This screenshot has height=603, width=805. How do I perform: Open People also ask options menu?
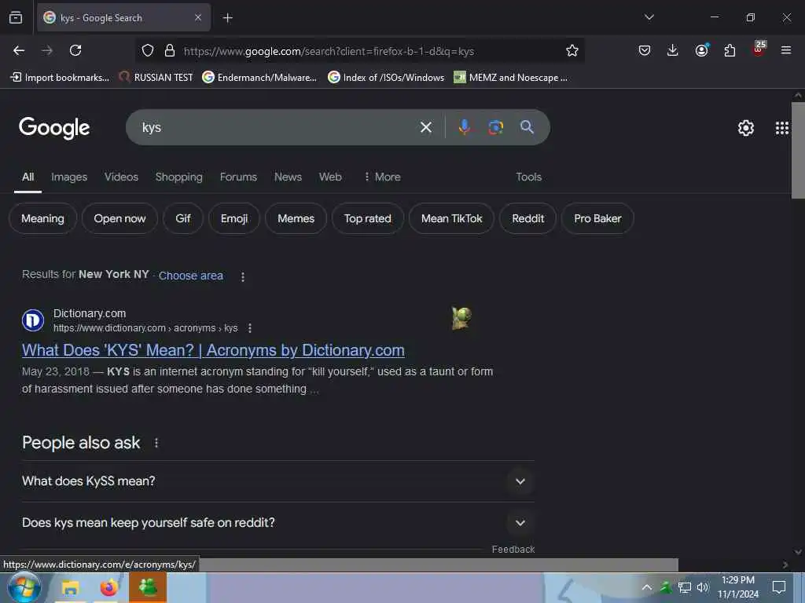pyautogui.click(x=156, y=443)
